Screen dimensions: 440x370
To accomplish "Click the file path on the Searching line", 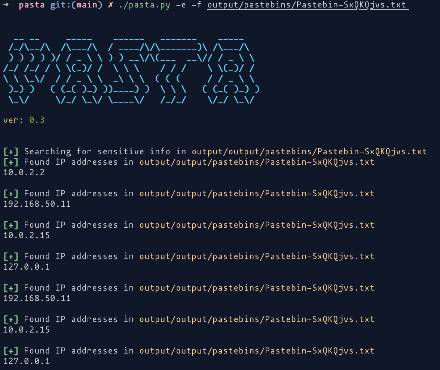I will (x=309, y=152).
